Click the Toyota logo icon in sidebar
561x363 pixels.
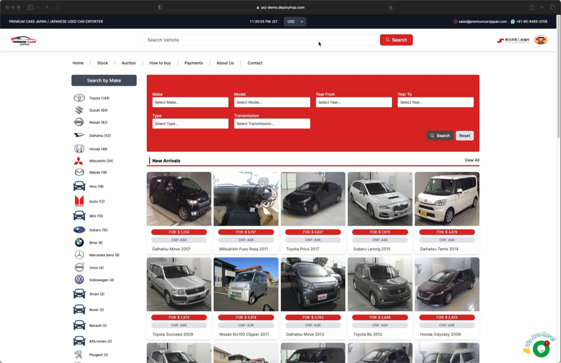coord(79,98)
